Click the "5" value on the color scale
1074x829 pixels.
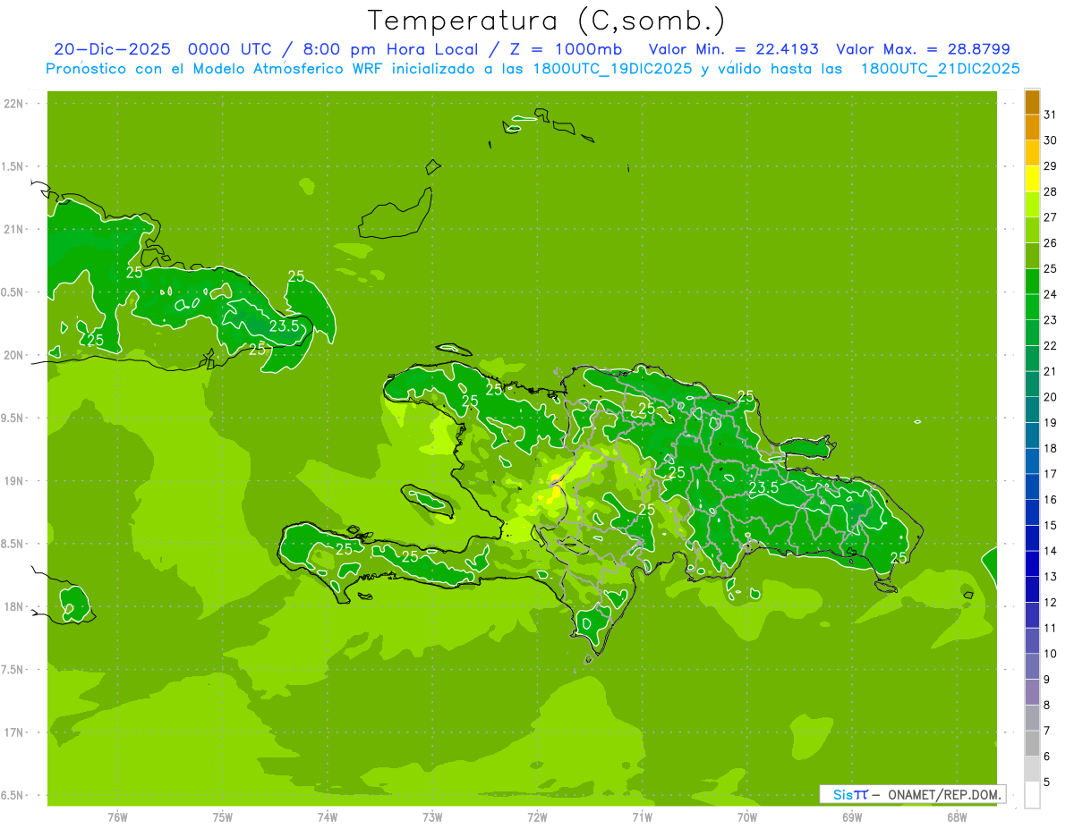click(x=1047, y=782)
